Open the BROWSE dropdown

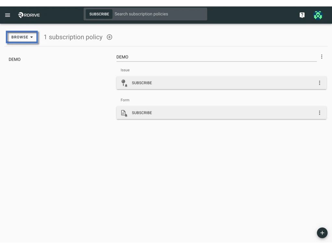coord(21,37)
